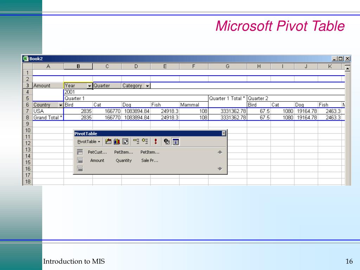Select column K header
The width and height of the screenshot is (360, 270).
330,66
